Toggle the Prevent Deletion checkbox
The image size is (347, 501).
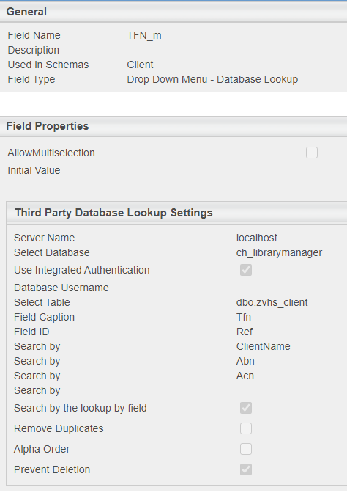(246, 469)
